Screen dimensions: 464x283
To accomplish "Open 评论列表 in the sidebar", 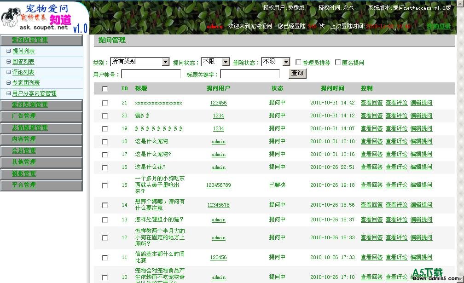I will [x=23, y=72].
